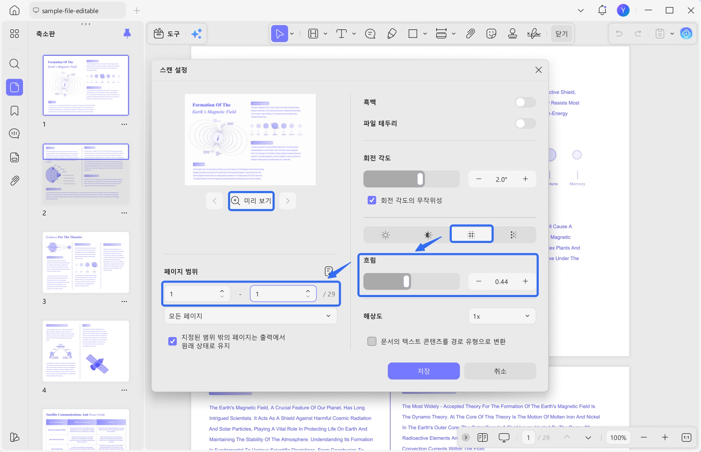
Task: Toggle the 흑백 switch
Action: 526,102
